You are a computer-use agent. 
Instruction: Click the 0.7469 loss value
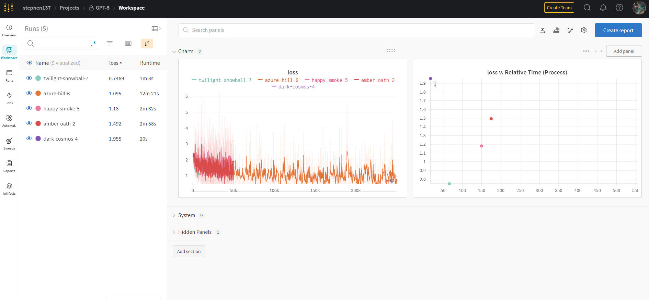pos(116,79)
